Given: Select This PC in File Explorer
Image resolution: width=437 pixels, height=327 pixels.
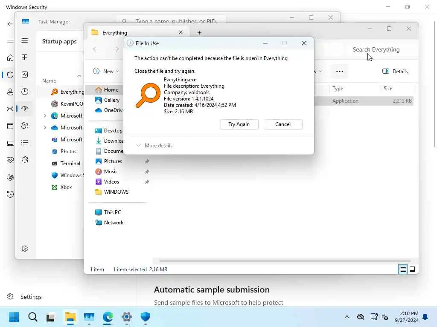Looking at the screenshot, I should [x=108, y=212].
